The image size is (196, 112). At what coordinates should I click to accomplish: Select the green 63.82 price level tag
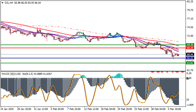[190, 63]
